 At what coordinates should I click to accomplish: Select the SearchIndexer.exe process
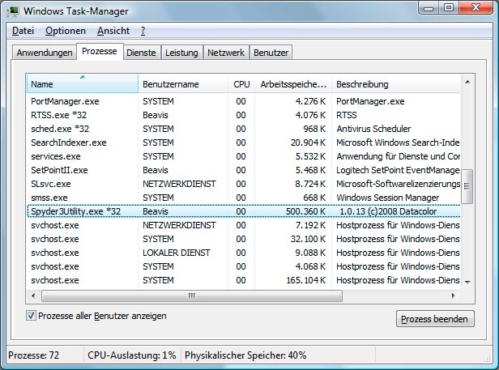[244, 142]
